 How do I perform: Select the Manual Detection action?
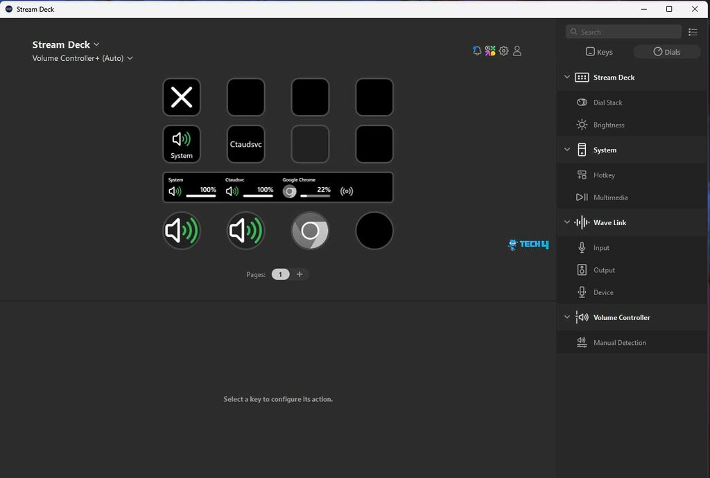(620, 342)
